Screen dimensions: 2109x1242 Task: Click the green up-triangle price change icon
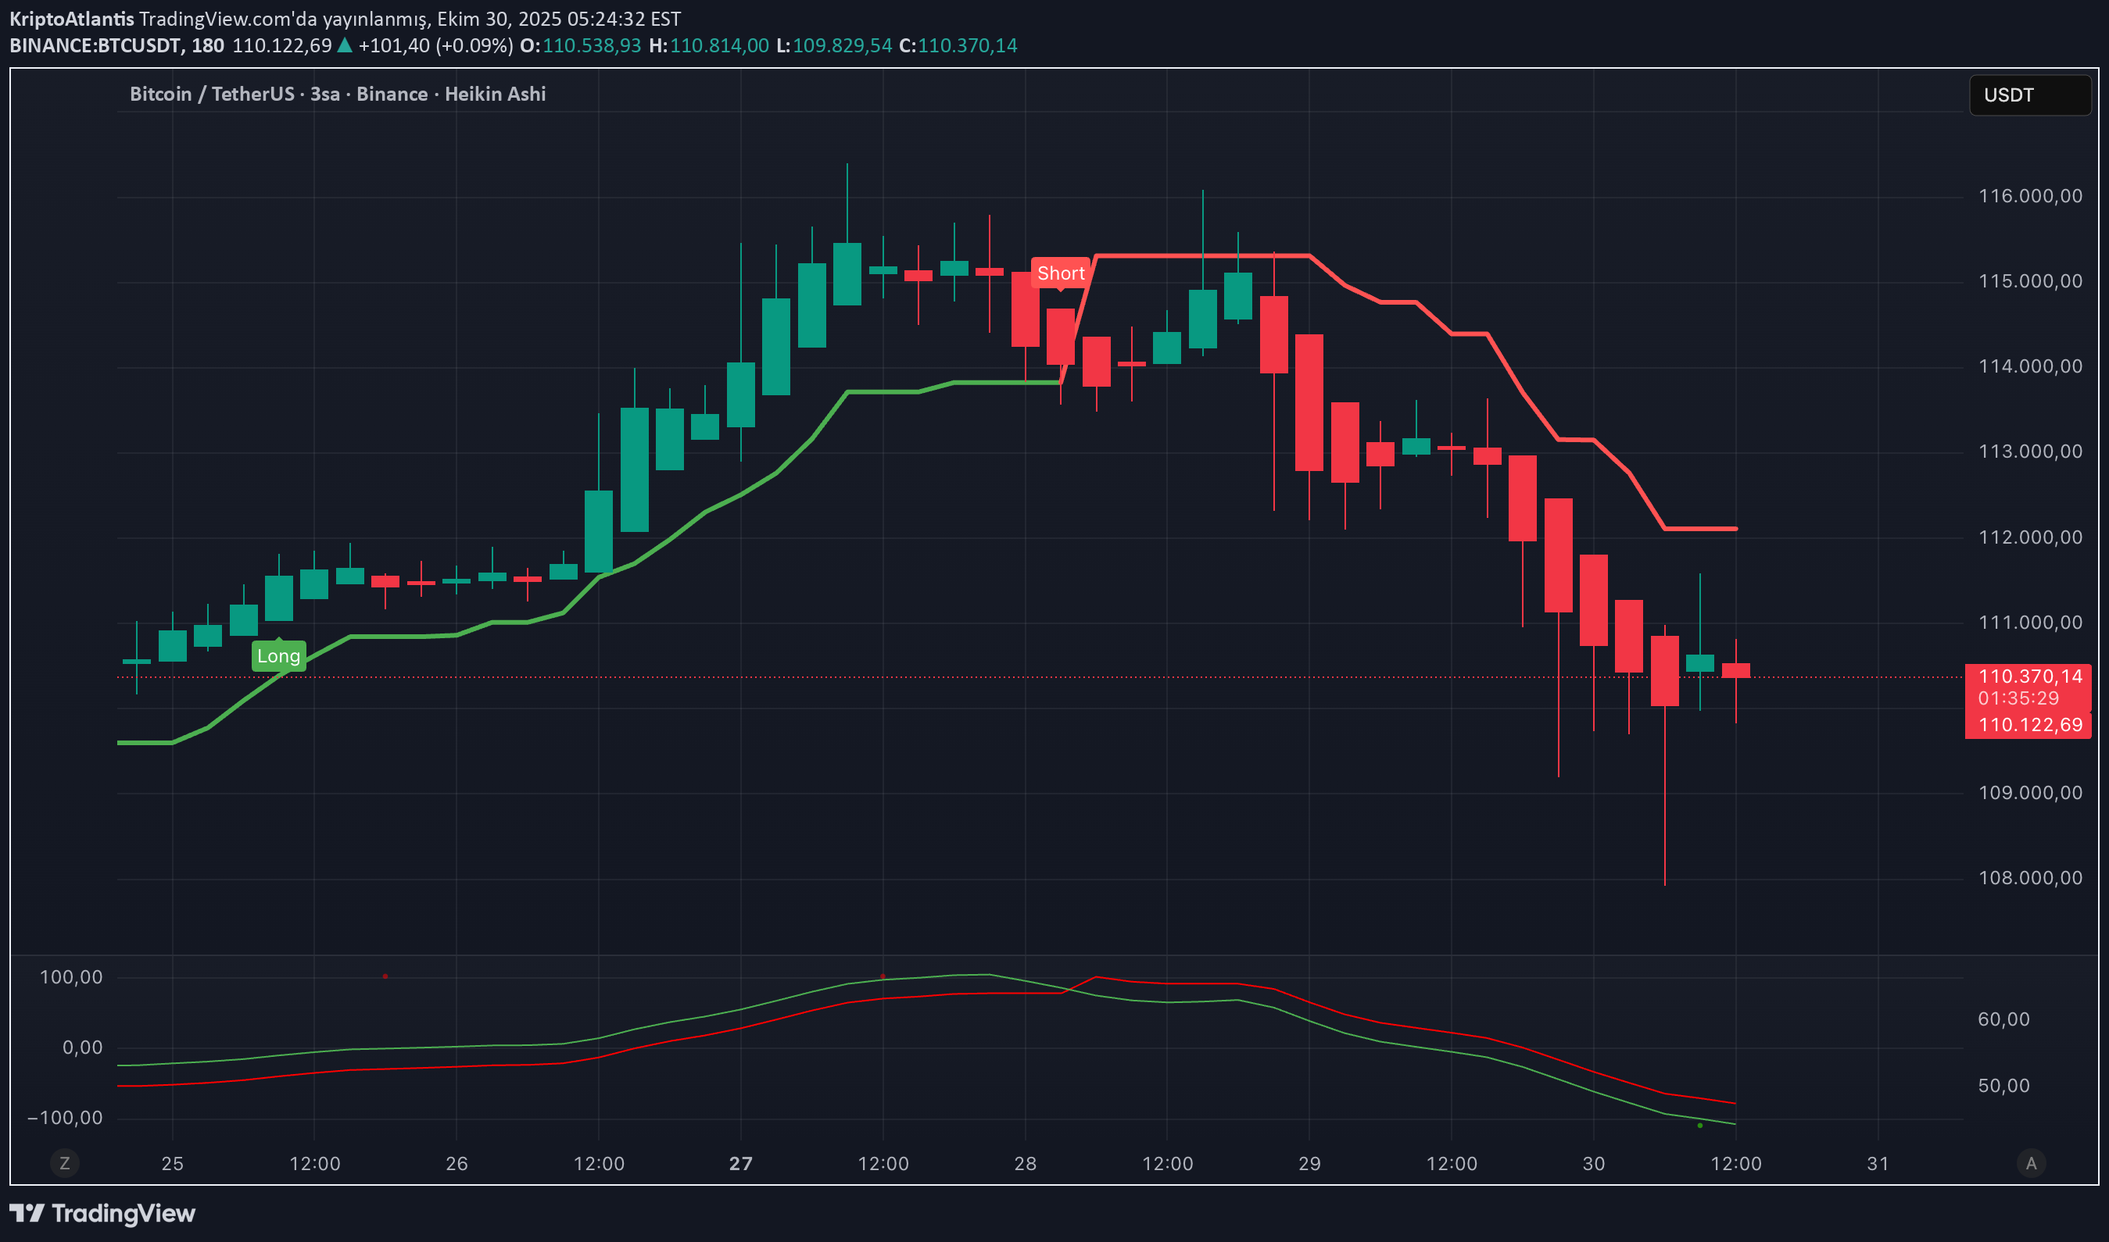coord(344,45)
